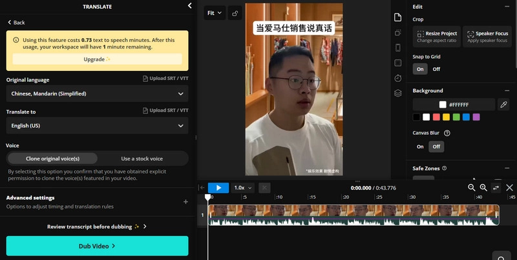Image resolution: width=517 pixels, height=260 pixels.
Task: Play the video from the timeline
Action: [x=218, y=188]
